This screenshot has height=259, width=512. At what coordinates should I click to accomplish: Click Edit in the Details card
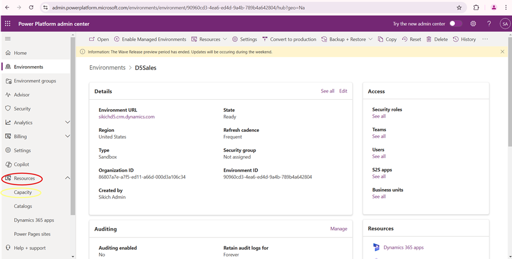point(343,91)
